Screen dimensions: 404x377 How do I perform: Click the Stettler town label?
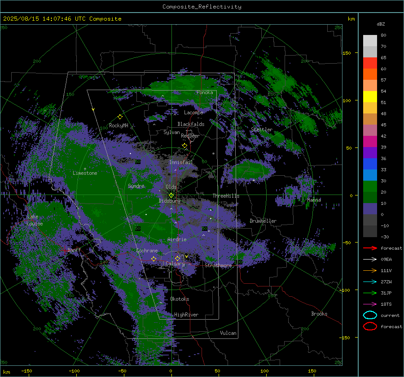[x=262, y=130]
